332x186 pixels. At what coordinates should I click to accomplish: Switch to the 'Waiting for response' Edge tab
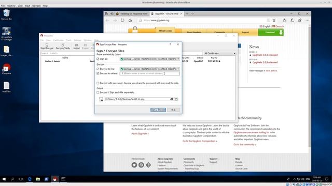click(132, 14)
